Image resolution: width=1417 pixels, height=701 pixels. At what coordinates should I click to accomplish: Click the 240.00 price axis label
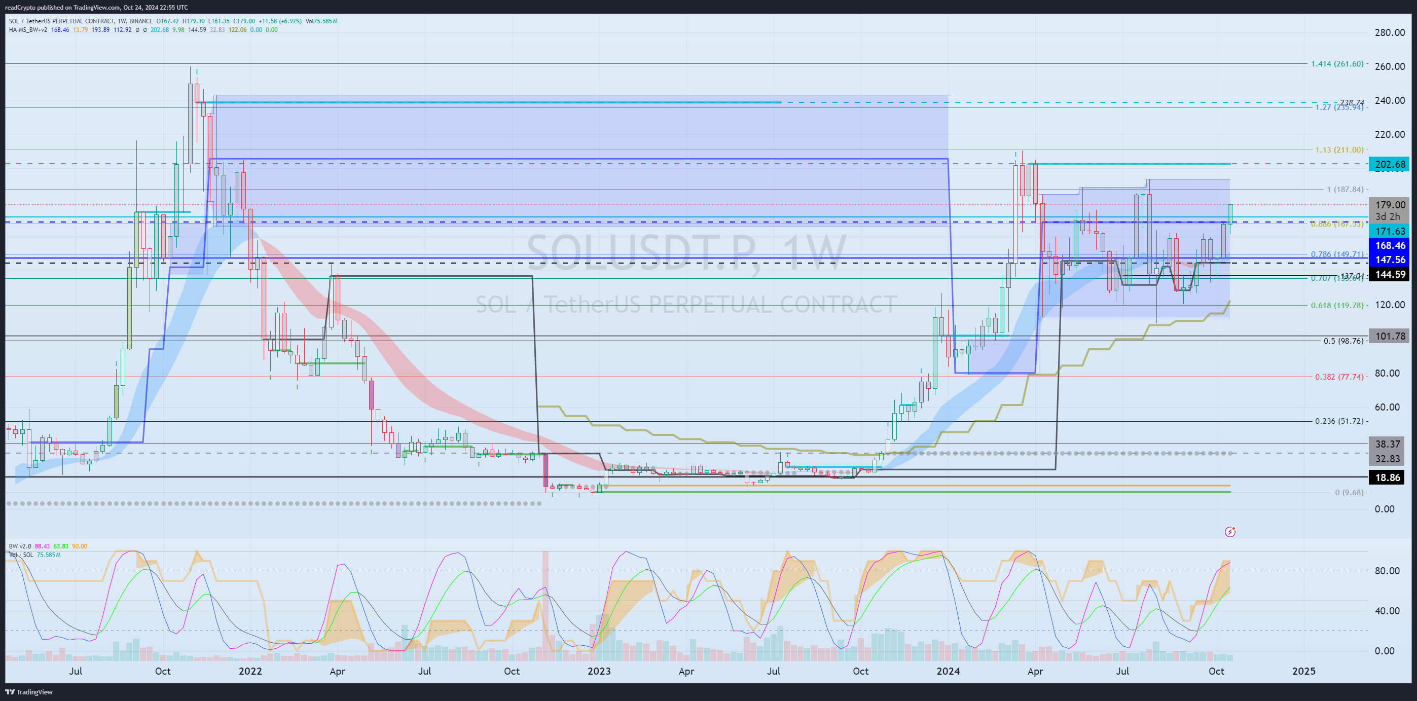pos(1390,101)
